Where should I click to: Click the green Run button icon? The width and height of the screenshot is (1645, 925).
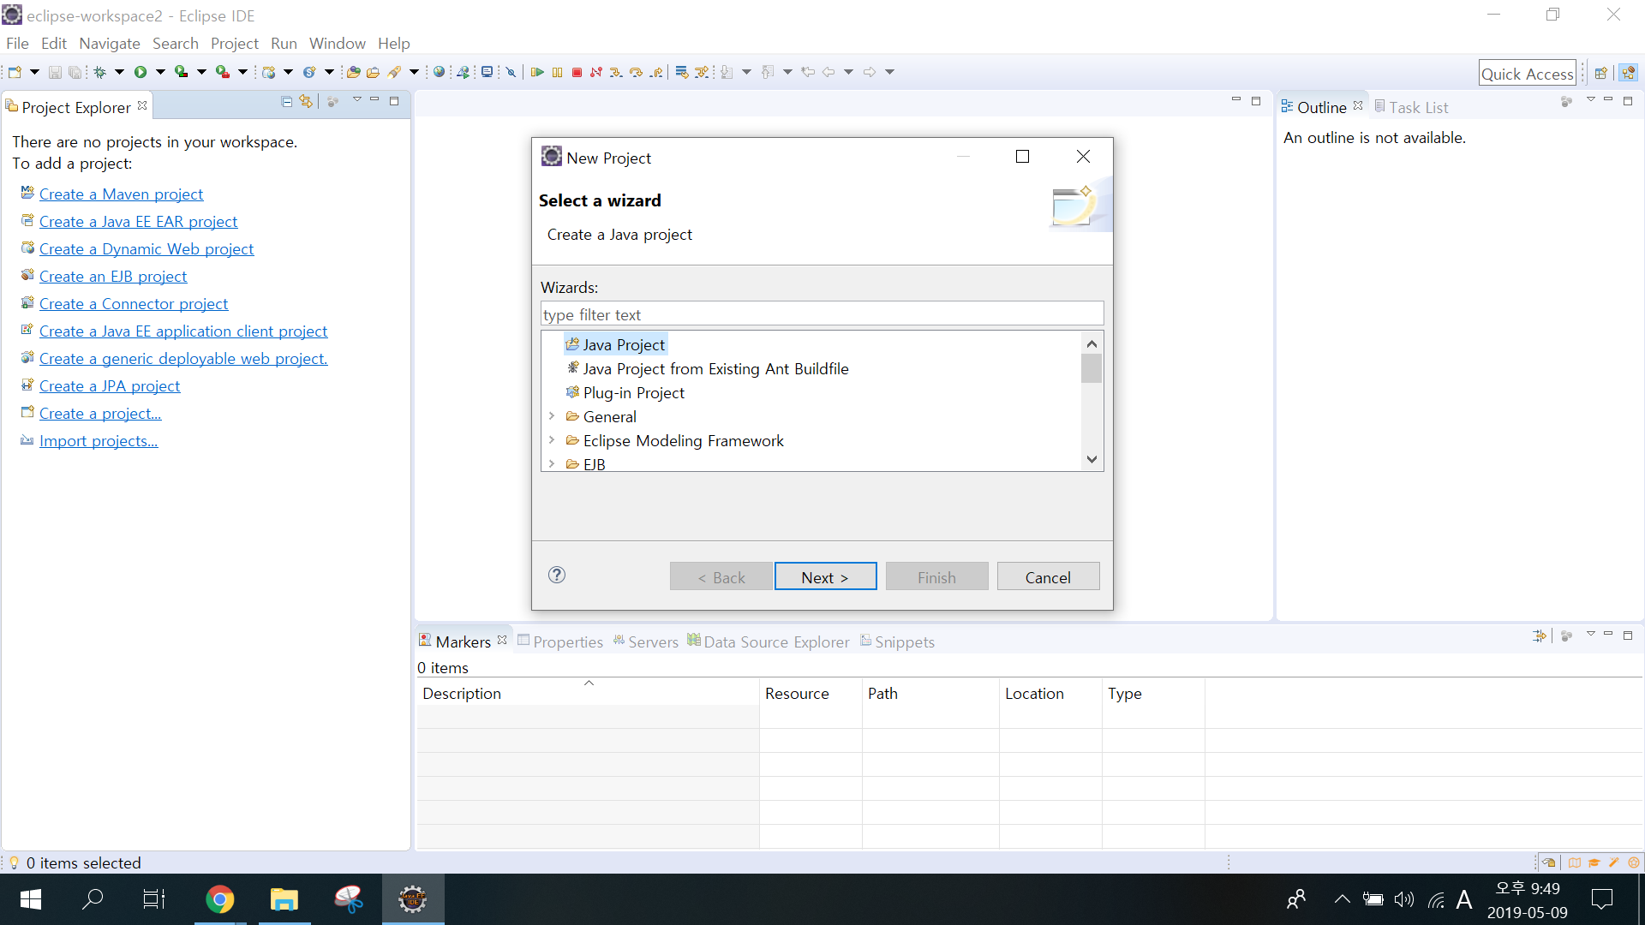tap(141, 73)
